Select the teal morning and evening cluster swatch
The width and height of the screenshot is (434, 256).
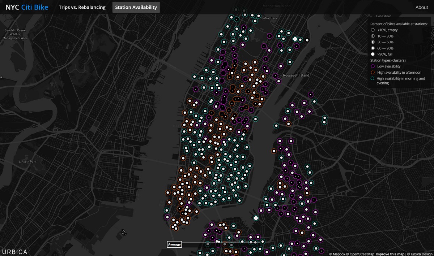(373, 78)
